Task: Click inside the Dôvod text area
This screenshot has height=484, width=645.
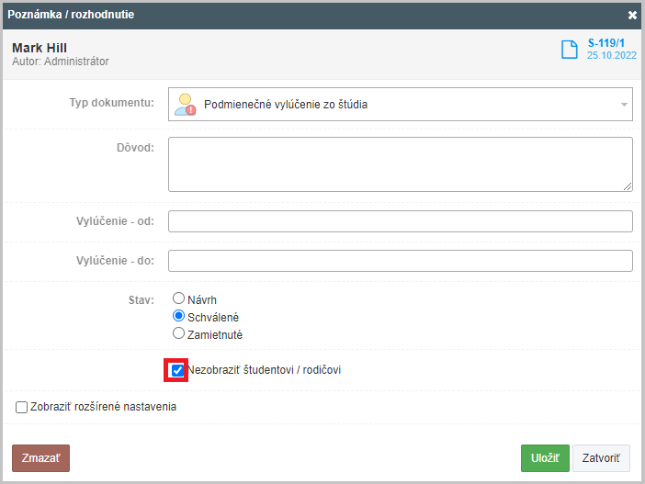Action: click(x=401, y=164)
